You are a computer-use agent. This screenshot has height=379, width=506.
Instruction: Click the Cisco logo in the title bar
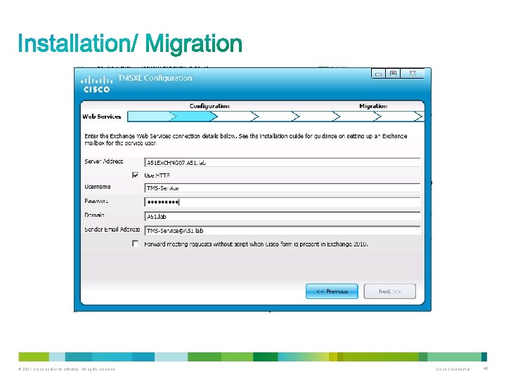pyautogui.click(x=96, y=84)
